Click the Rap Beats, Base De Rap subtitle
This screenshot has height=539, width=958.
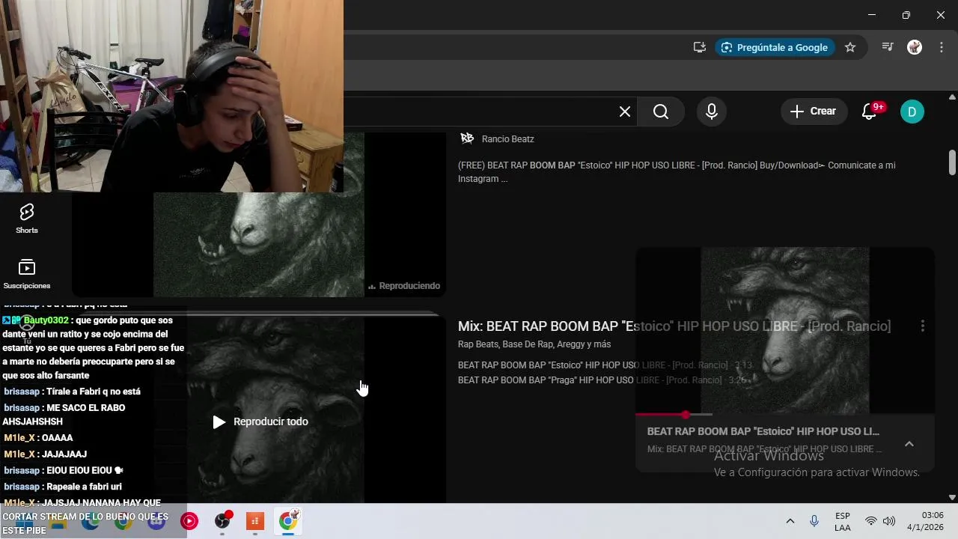point(534,344)
